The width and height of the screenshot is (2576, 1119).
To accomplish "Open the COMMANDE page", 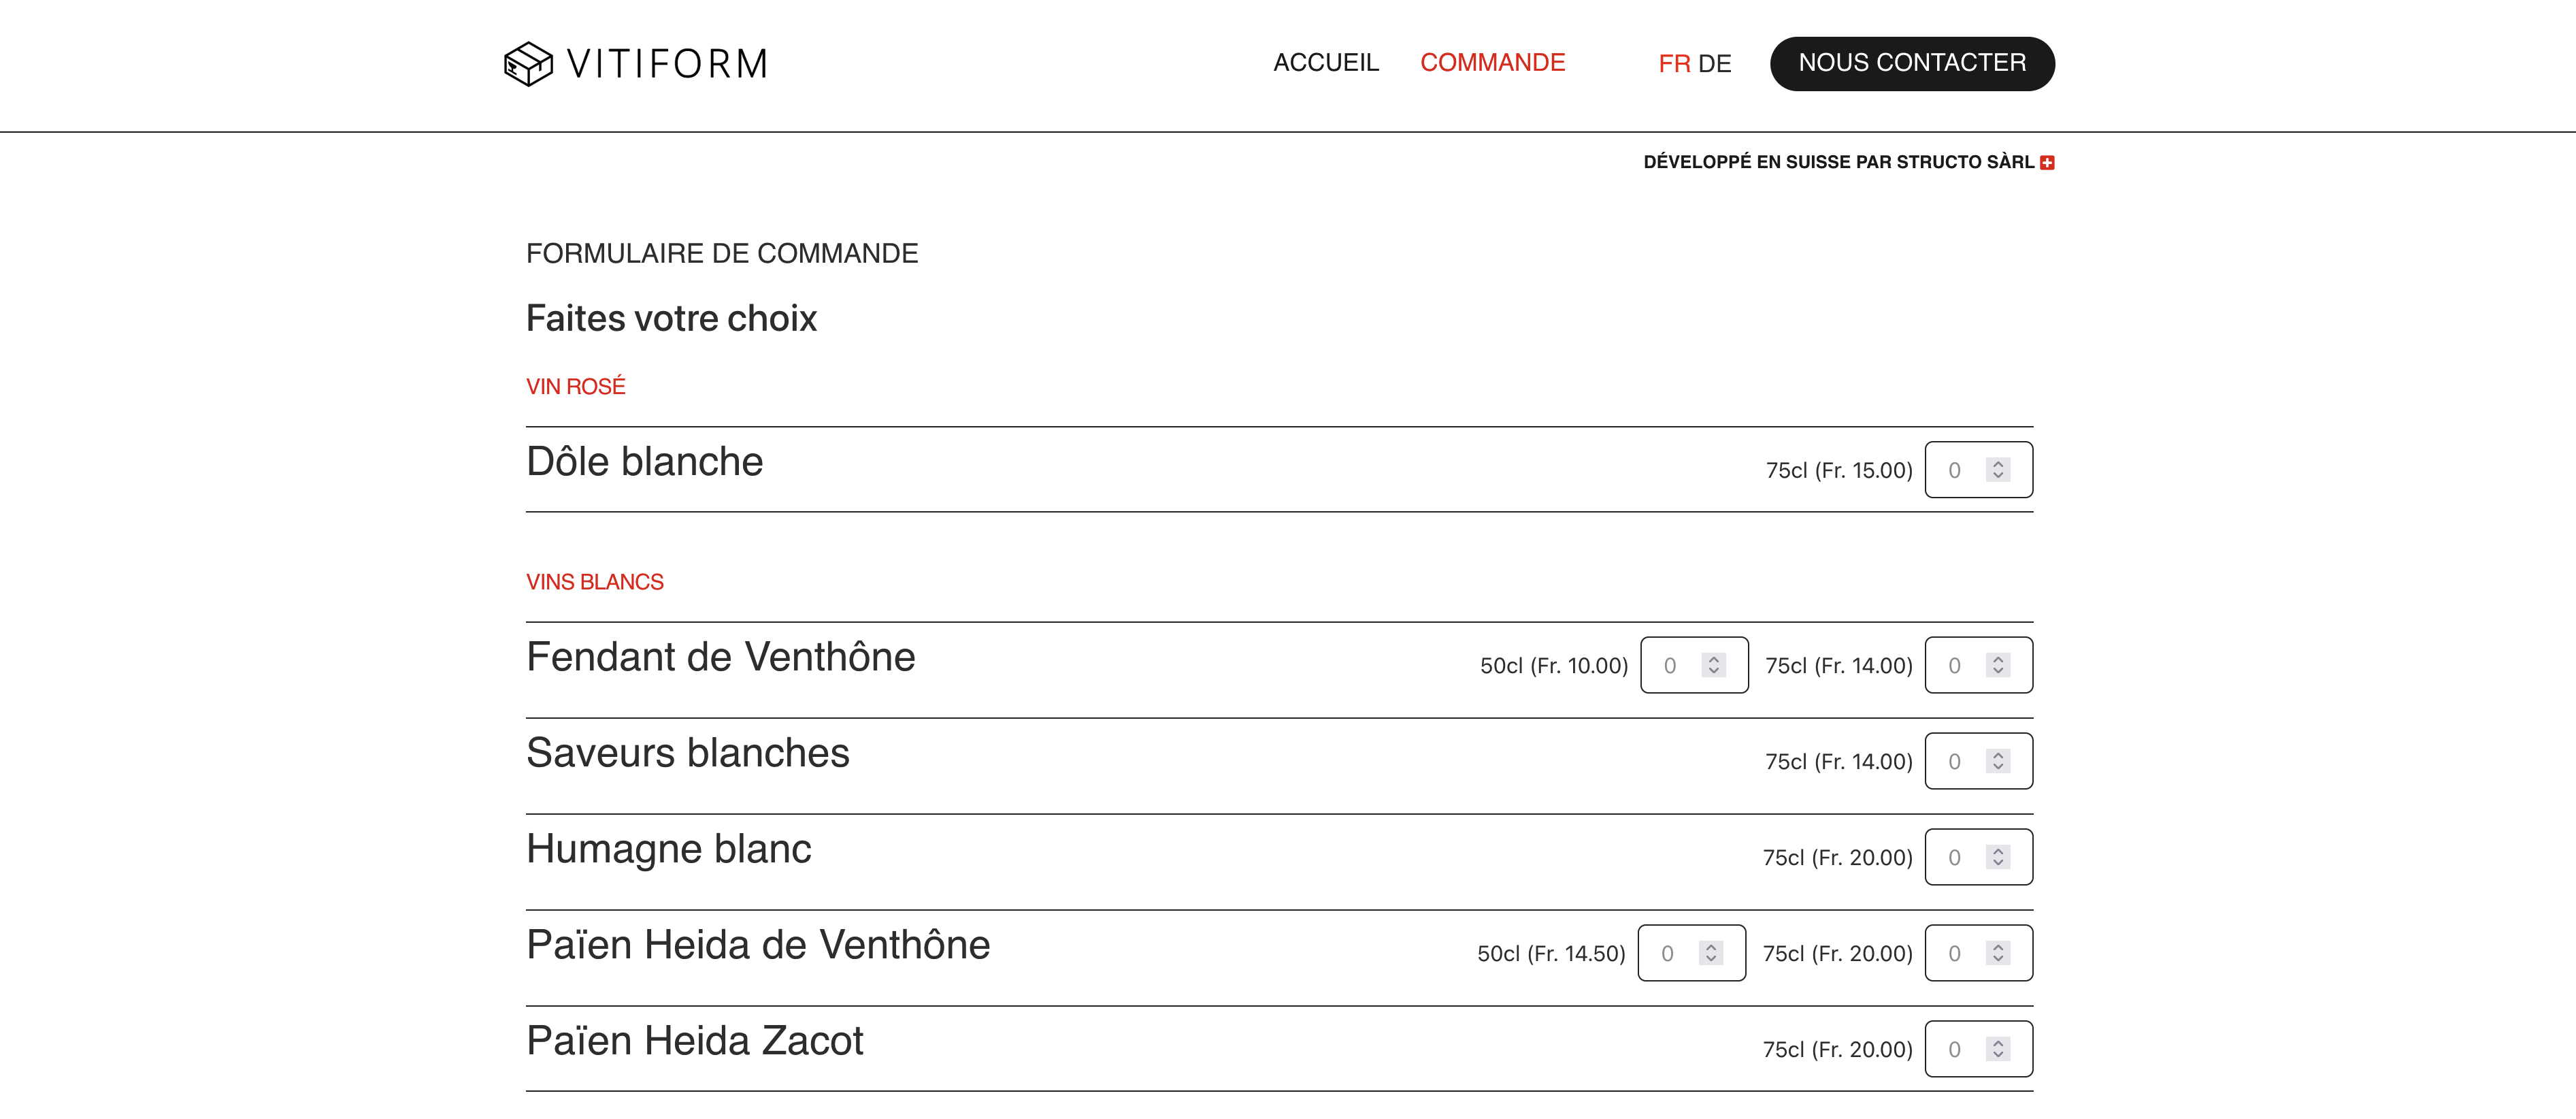I will [x=1494, y=62].
